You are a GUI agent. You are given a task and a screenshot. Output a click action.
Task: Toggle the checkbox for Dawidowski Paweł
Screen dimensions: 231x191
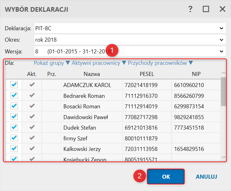[14, 117]
